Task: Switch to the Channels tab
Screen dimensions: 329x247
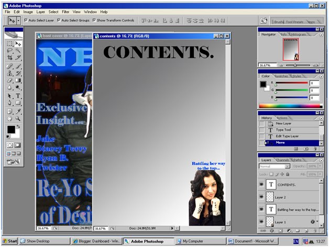Action: (x=282, y=160)
